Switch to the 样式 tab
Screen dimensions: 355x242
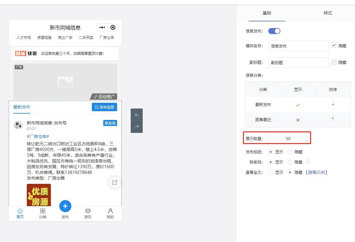(x=327, y=13)
